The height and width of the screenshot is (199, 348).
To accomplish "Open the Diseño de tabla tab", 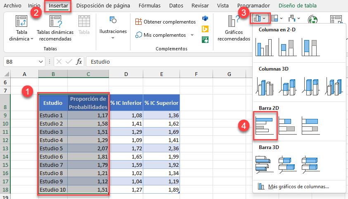I will coord(298,5).
